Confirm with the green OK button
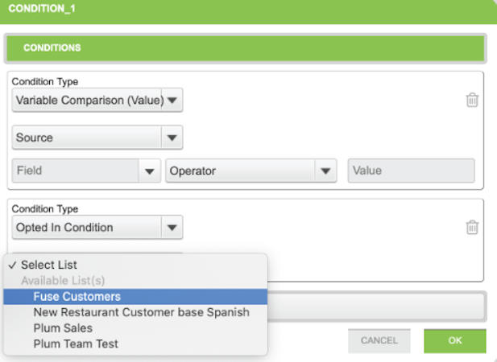The image size is (497, 362). pos(455,340)
